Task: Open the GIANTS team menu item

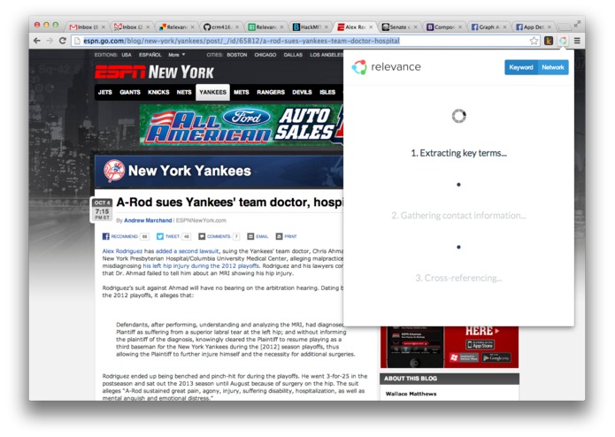Action: [130, 92]
